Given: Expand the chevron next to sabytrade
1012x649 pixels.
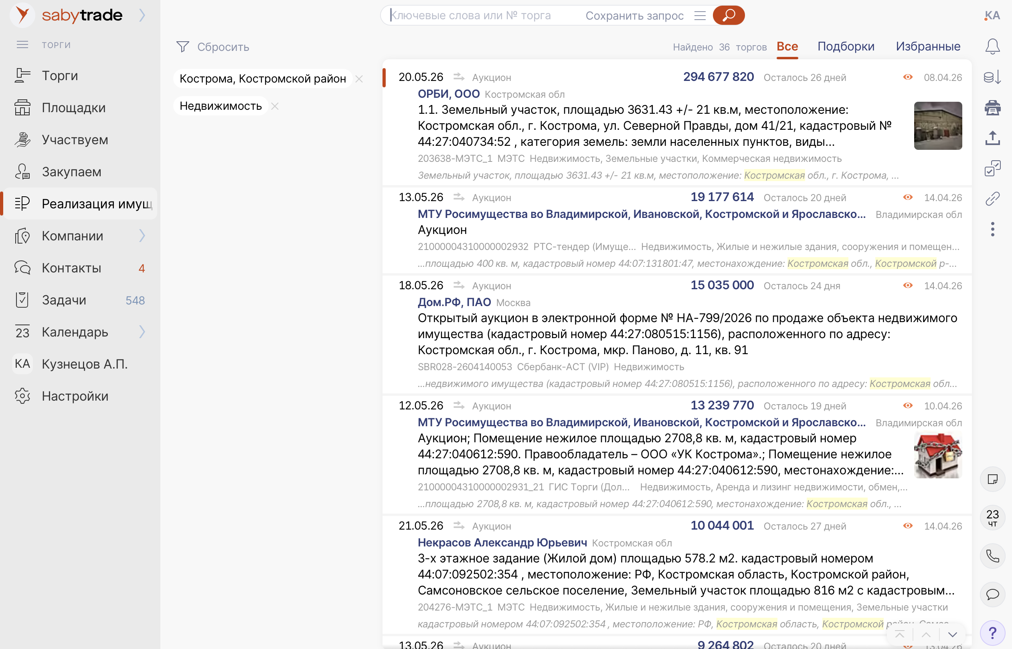Looking at the screenshot, I should 142,15.
